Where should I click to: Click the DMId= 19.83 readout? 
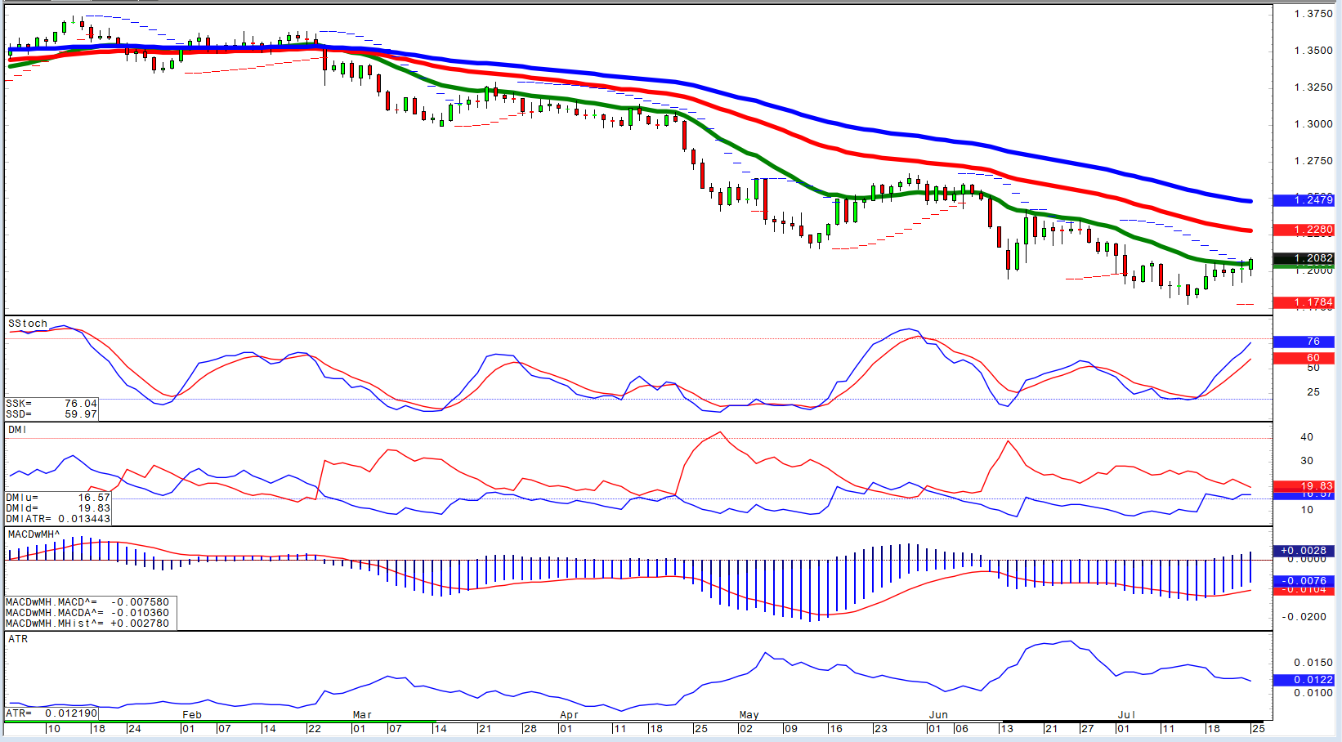58,508
